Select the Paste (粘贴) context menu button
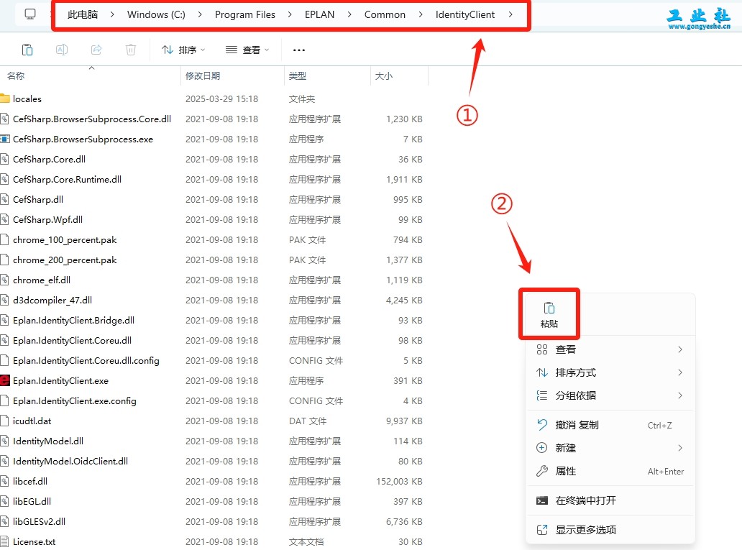 click(x=549, y=315)
